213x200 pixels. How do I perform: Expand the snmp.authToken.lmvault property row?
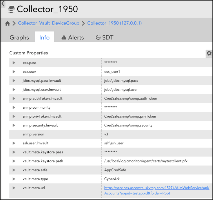click(x=14, y=98)
